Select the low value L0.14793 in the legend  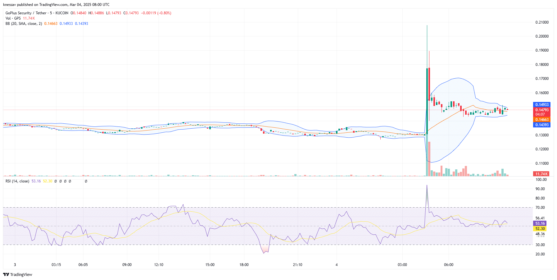114,13
